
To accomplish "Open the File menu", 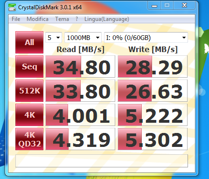I will [16, 19].
